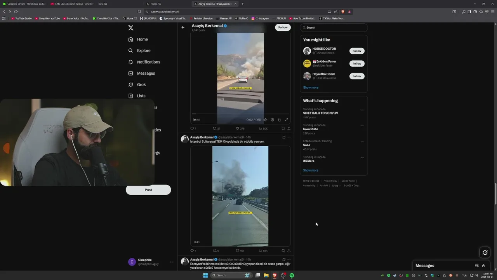Open Explore in the sidebar
Image resolution: width=497 pixels, height=280 pixels.
tap(139, 51)
